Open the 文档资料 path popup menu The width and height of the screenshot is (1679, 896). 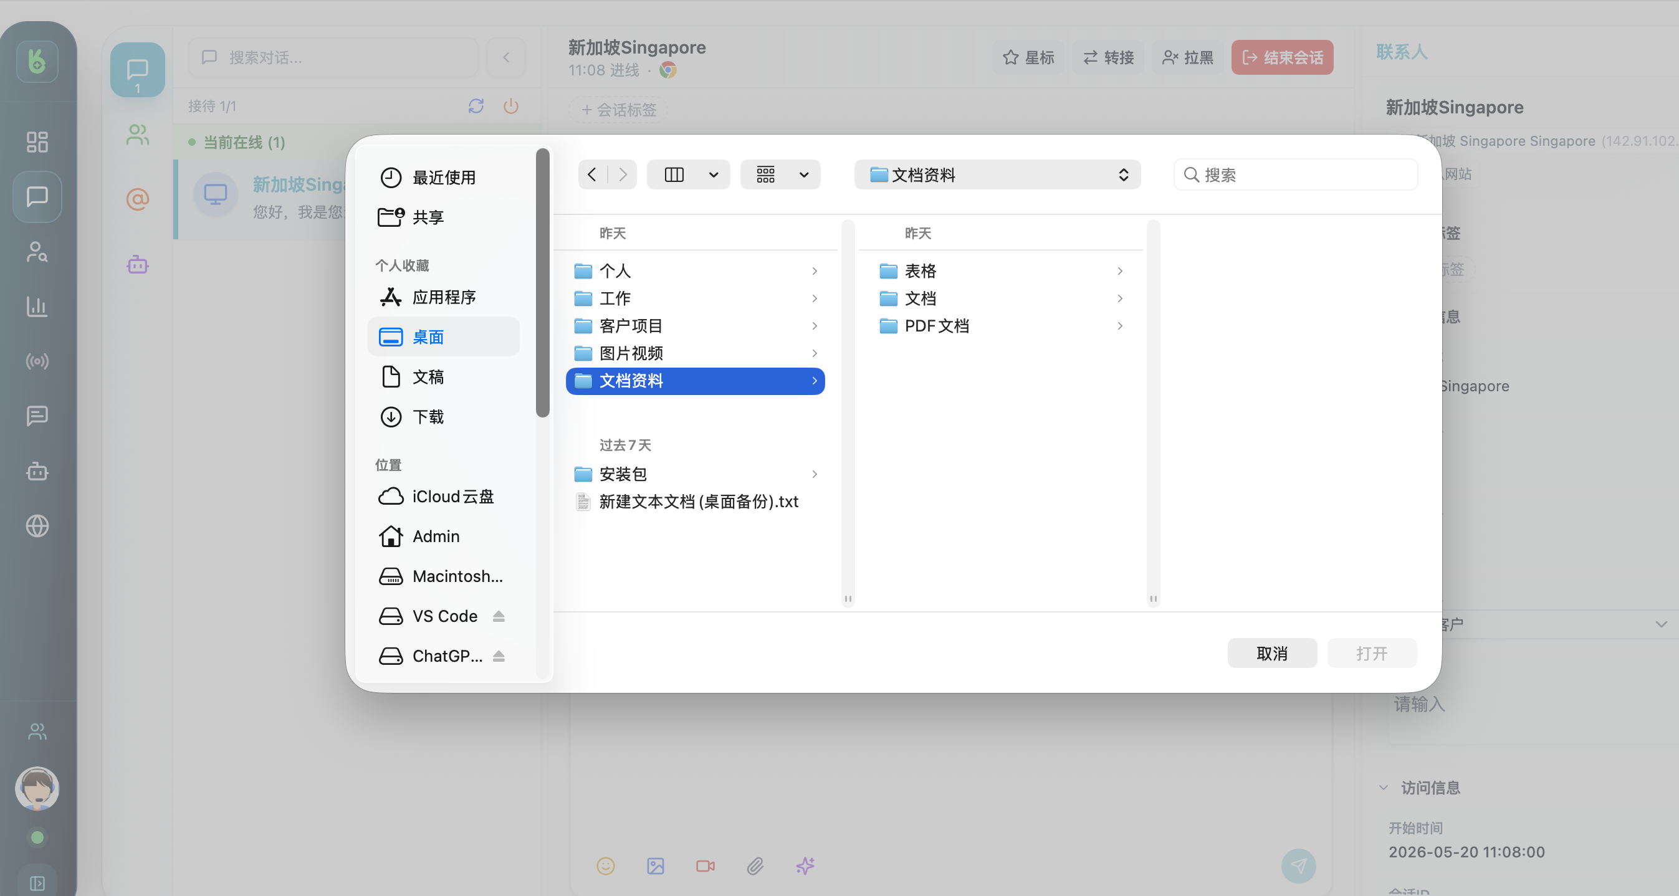point(997,174)
